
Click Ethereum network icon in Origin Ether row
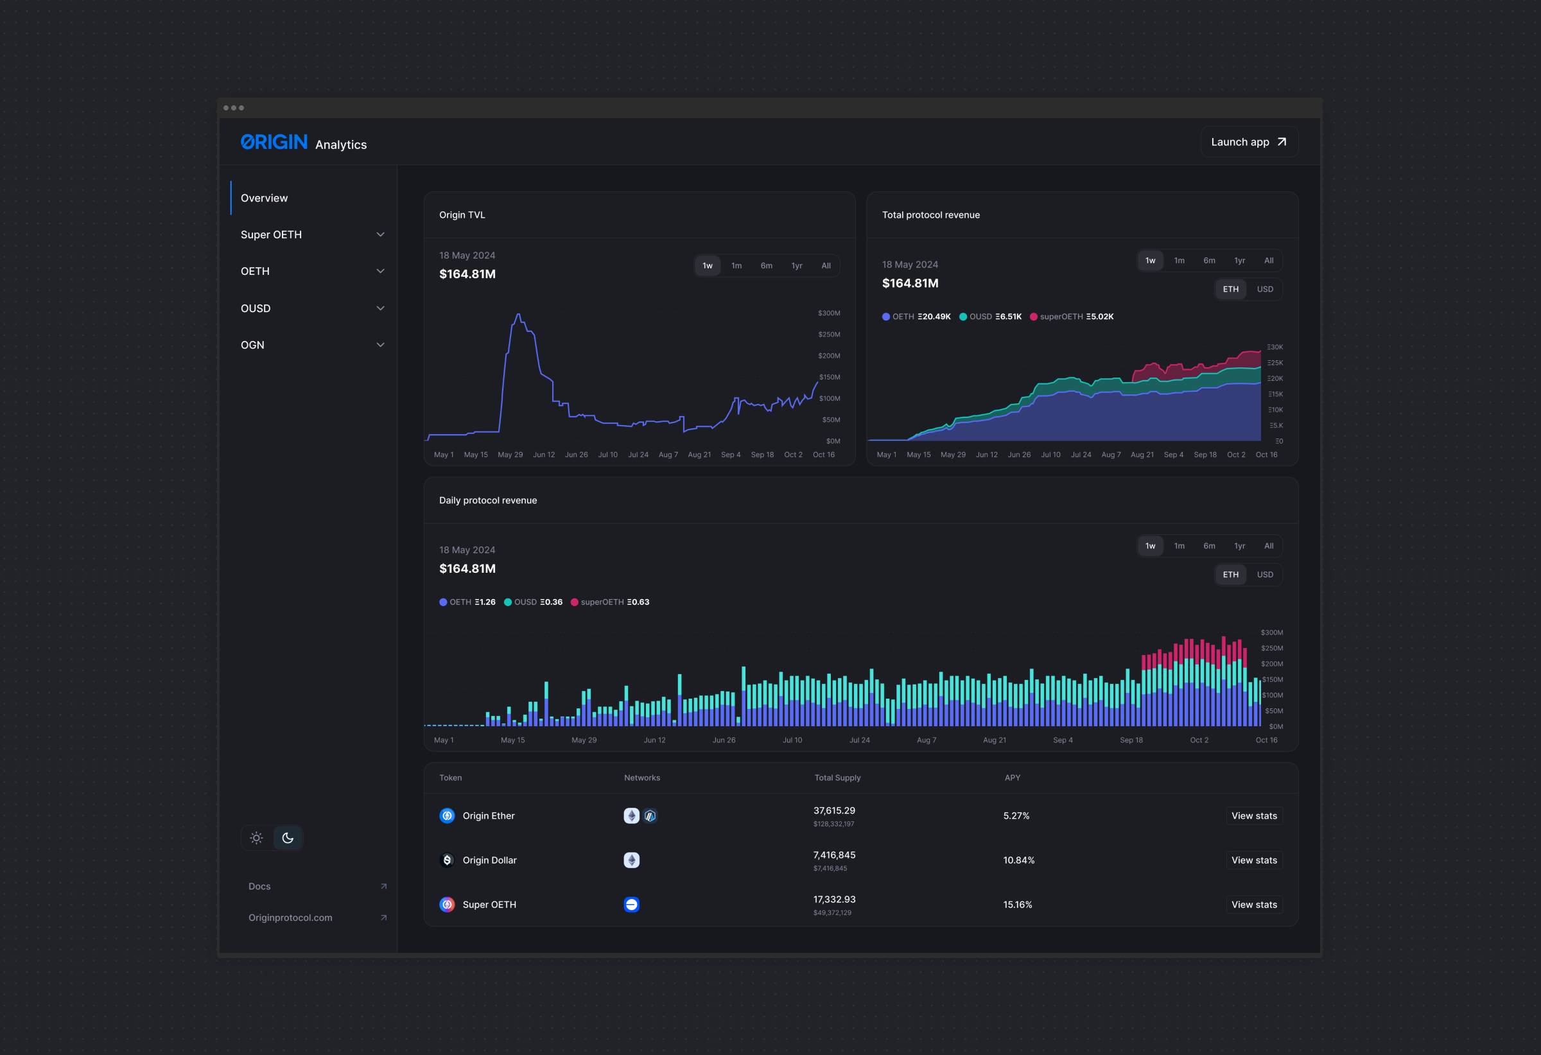(x=631, y=815)
